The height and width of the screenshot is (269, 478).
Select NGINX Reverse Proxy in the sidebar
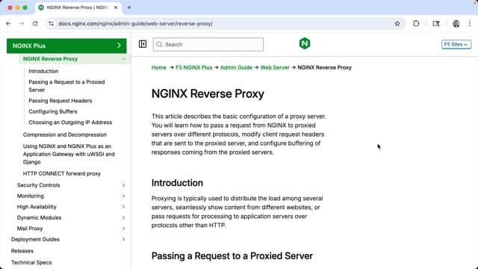pos(50,59)
